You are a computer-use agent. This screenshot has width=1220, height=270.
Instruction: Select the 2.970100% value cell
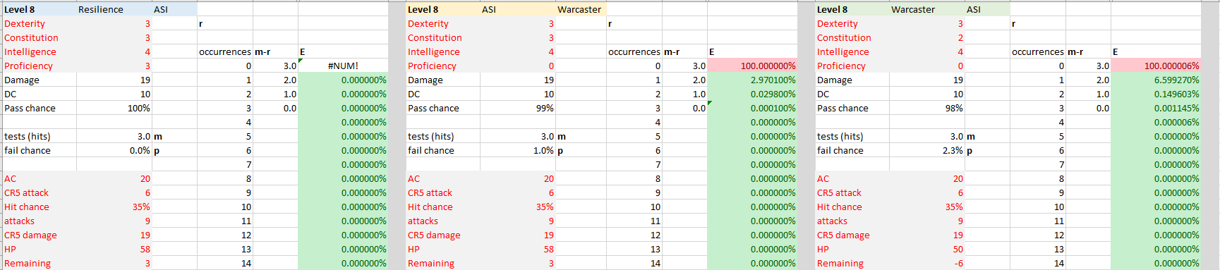tap(752, 80)
